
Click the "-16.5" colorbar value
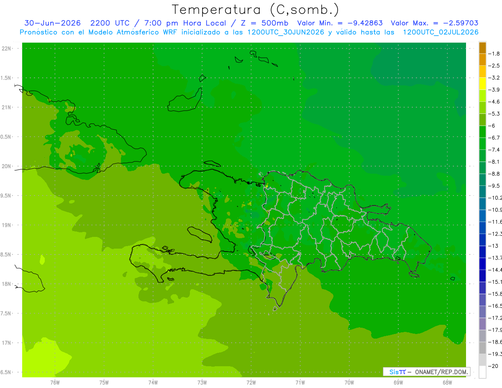[496, 306]
